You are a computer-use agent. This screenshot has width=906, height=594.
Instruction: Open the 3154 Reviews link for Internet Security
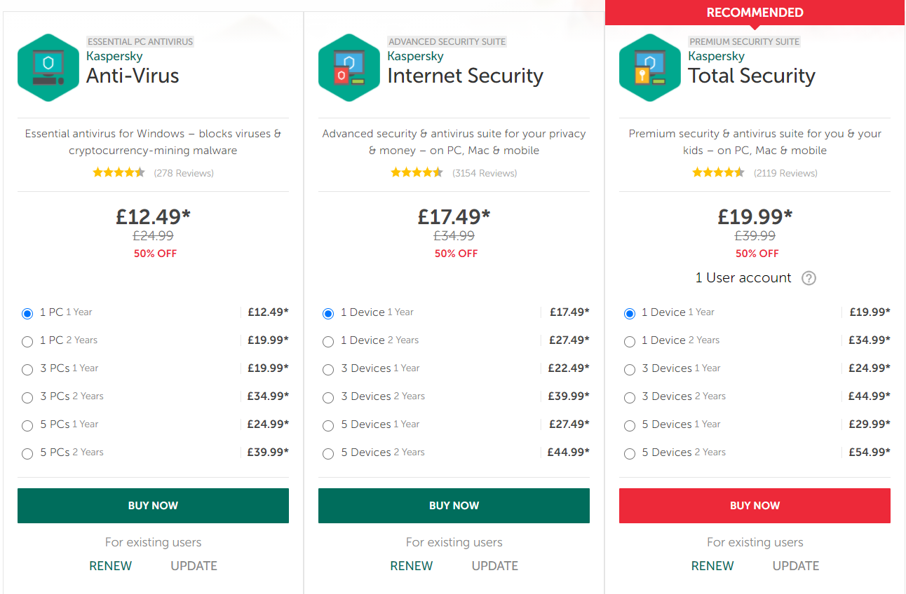point(485,173)
